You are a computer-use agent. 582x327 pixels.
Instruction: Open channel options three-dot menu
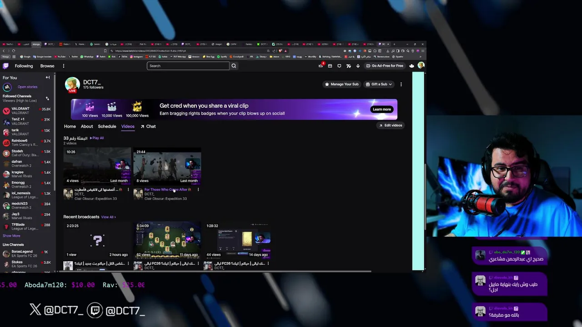(x=401, y=84)
